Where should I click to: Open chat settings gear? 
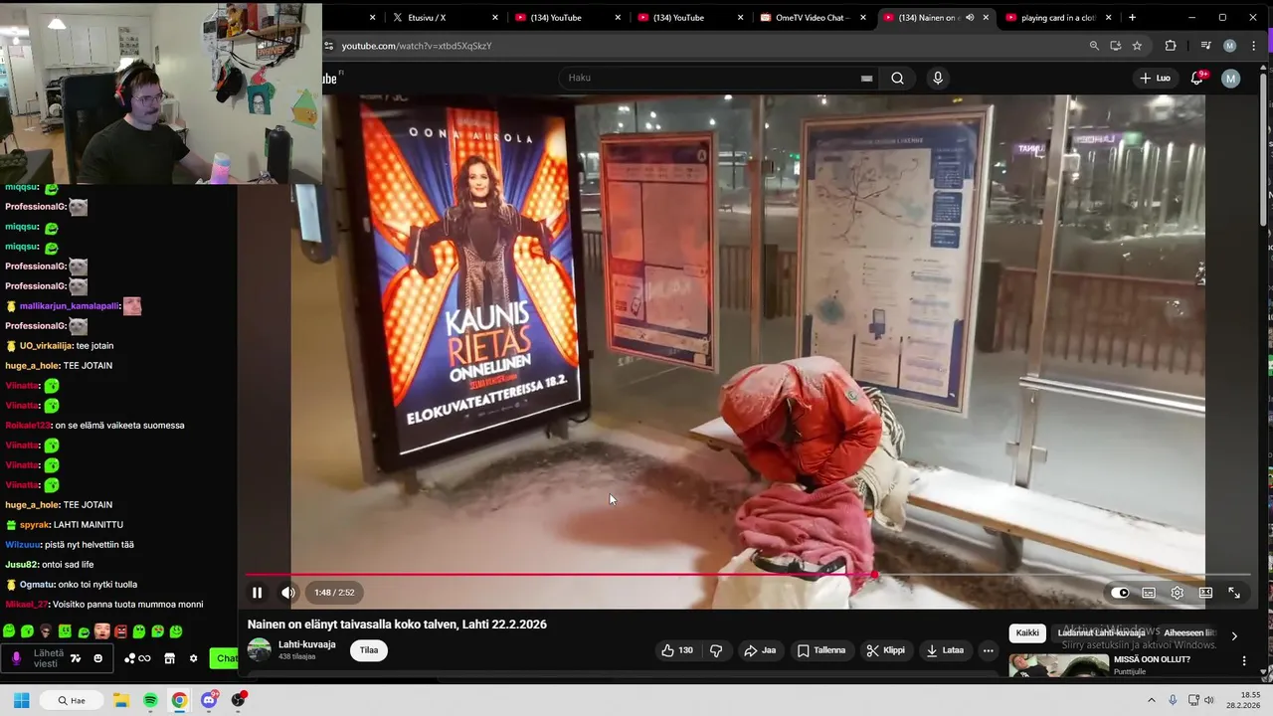tap(194, 658)
